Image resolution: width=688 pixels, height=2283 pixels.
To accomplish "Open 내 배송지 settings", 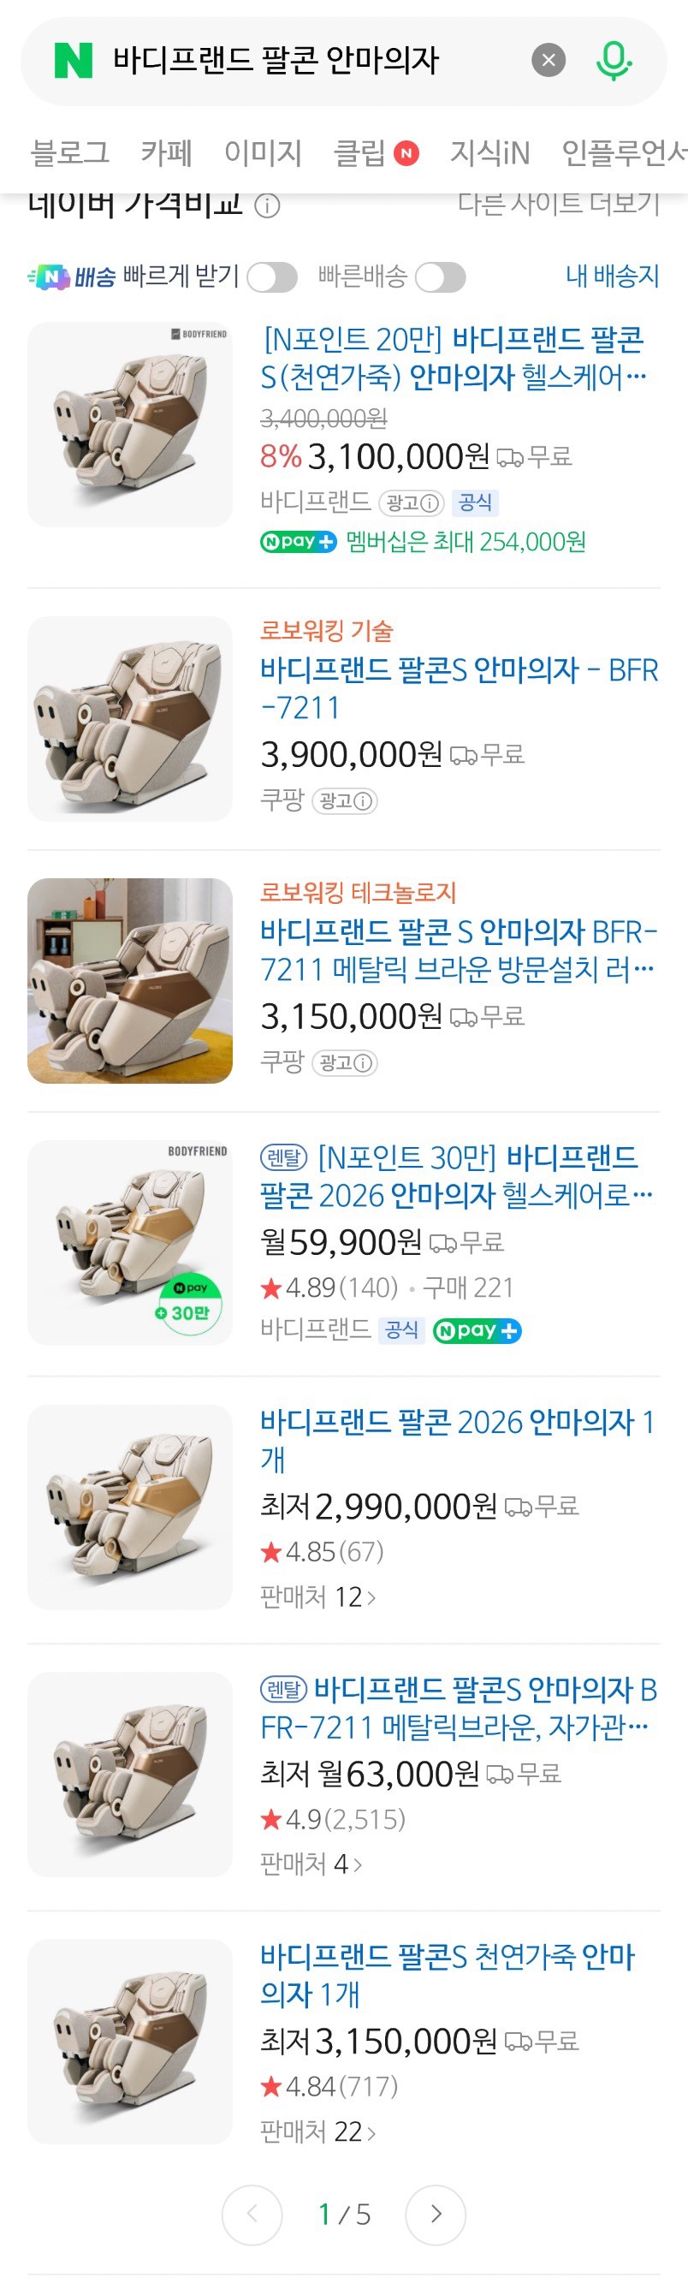I will [612, 276].
